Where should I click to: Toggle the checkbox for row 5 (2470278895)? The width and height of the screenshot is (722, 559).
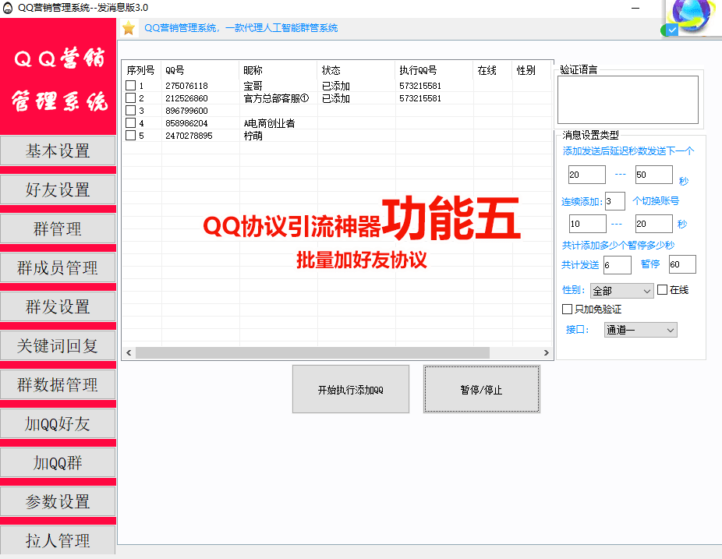[x=131, y=136]
